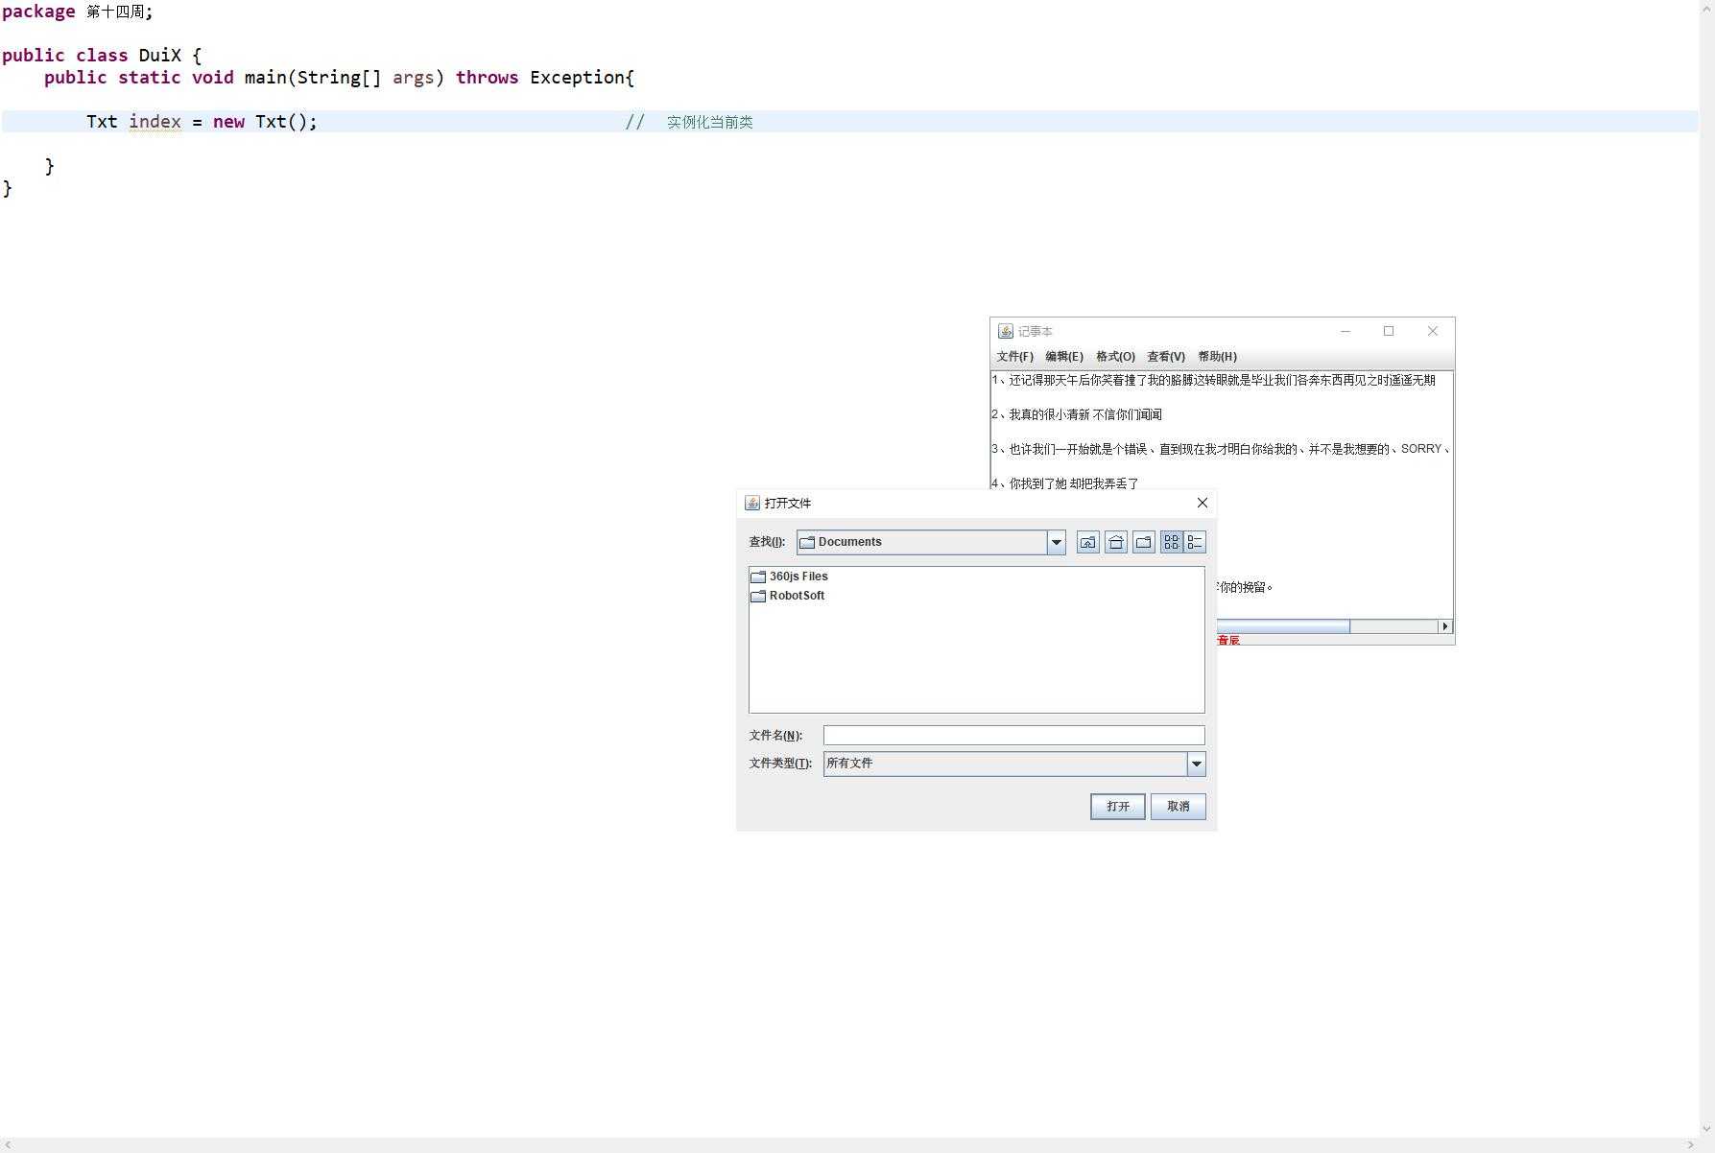The width and height of the screenshot is (1715, 1153).
Task: Go up one folder level in file dialog
Action: click(x=1087, y=542)
